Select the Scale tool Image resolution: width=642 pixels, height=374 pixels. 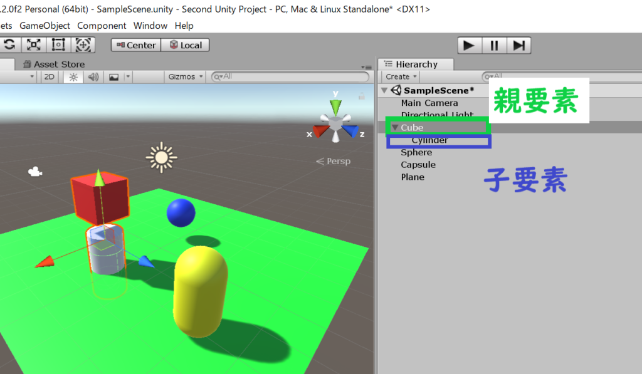coord(34,45)
